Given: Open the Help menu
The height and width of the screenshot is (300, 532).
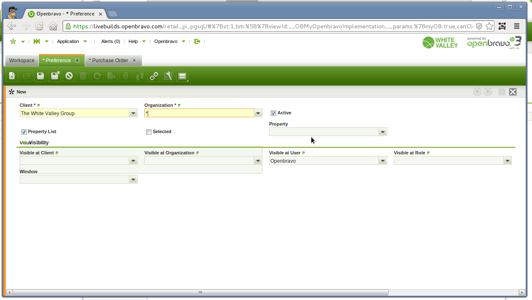Looking at the screenshot, I should (133, 41).
